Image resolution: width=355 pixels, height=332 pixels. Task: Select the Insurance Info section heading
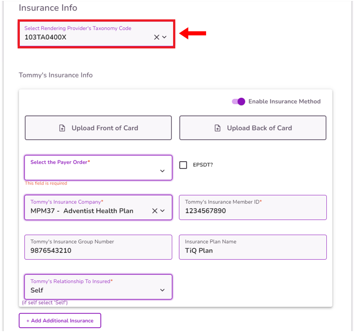pos(48,8)
